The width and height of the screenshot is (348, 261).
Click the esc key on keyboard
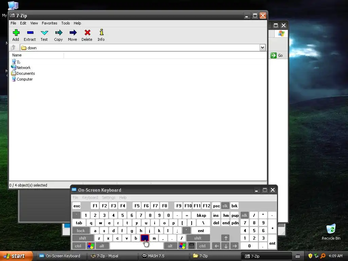tap(76, 206)
